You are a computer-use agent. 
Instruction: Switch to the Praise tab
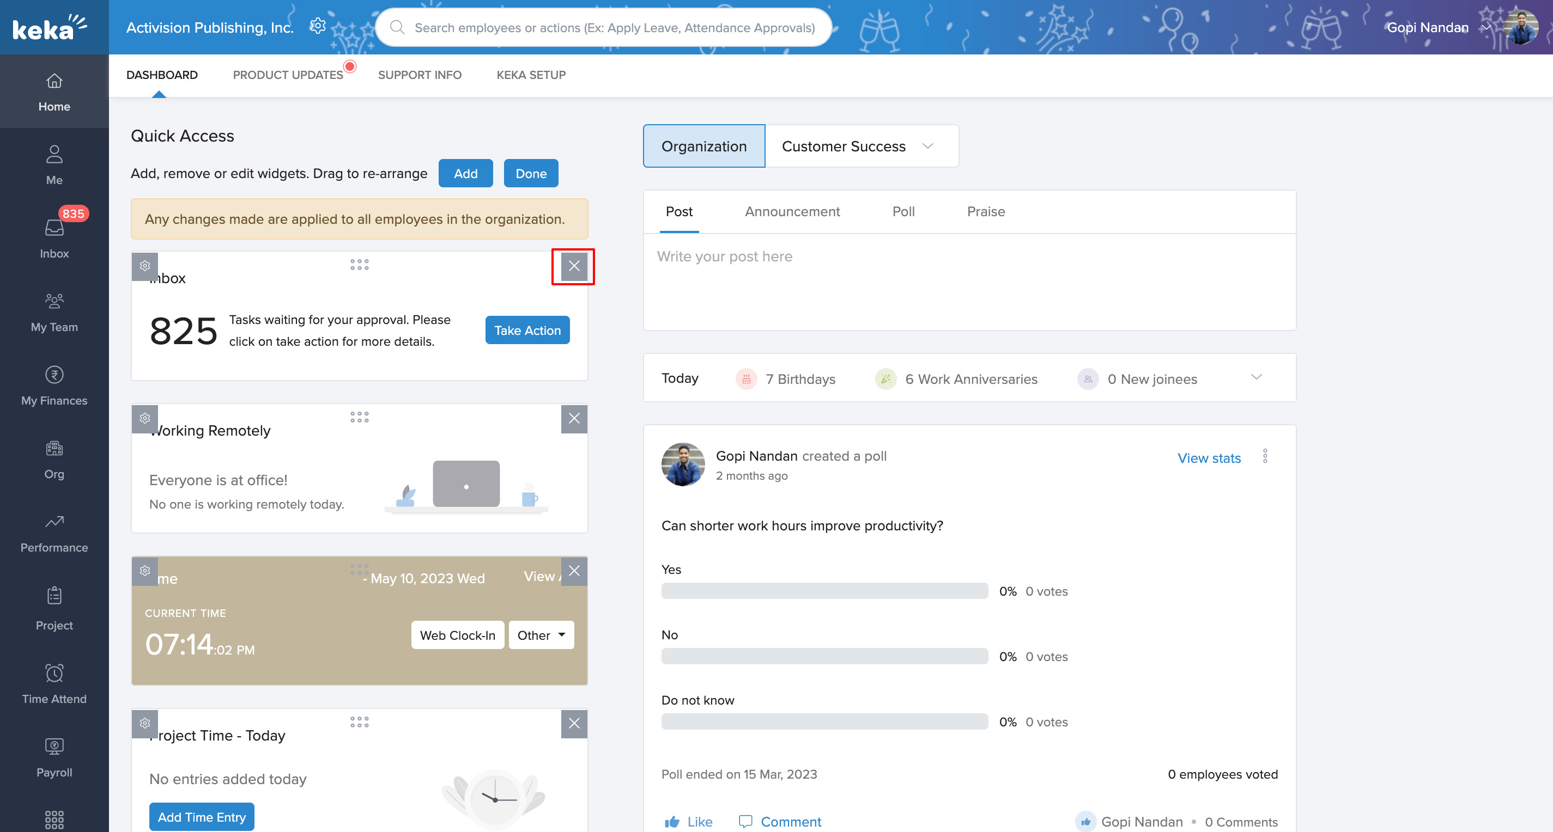tap(986, 211)
